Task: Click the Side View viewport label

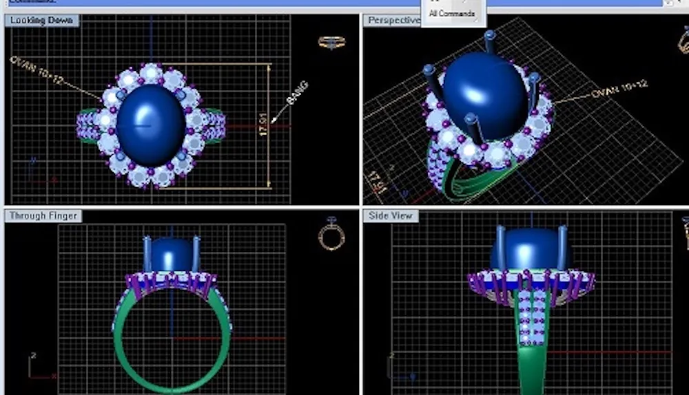Action: click(391, 216)
